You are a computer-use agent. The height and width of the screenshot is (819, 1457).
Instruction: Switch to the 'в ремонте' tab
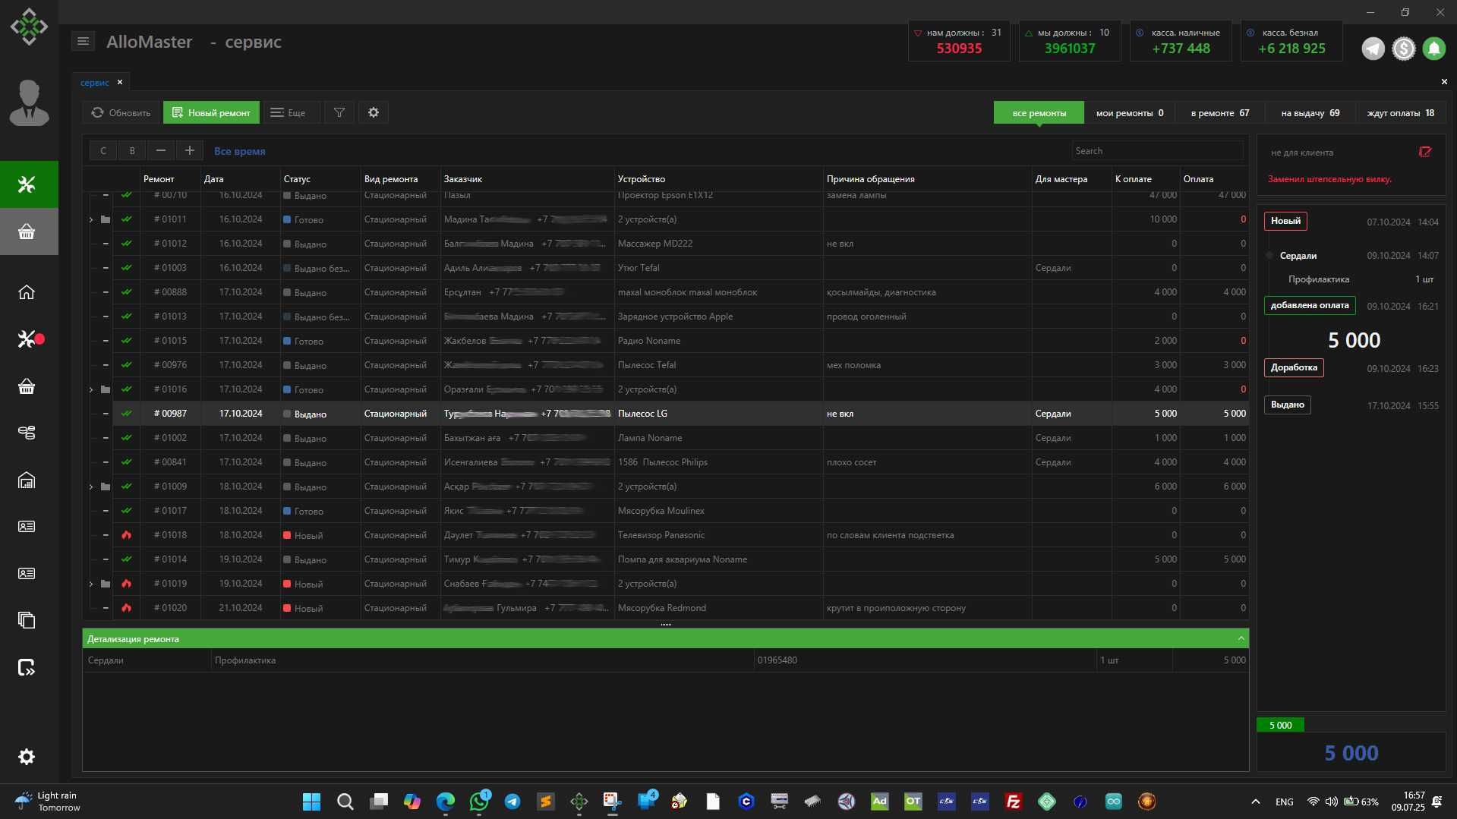(1219, 113)
